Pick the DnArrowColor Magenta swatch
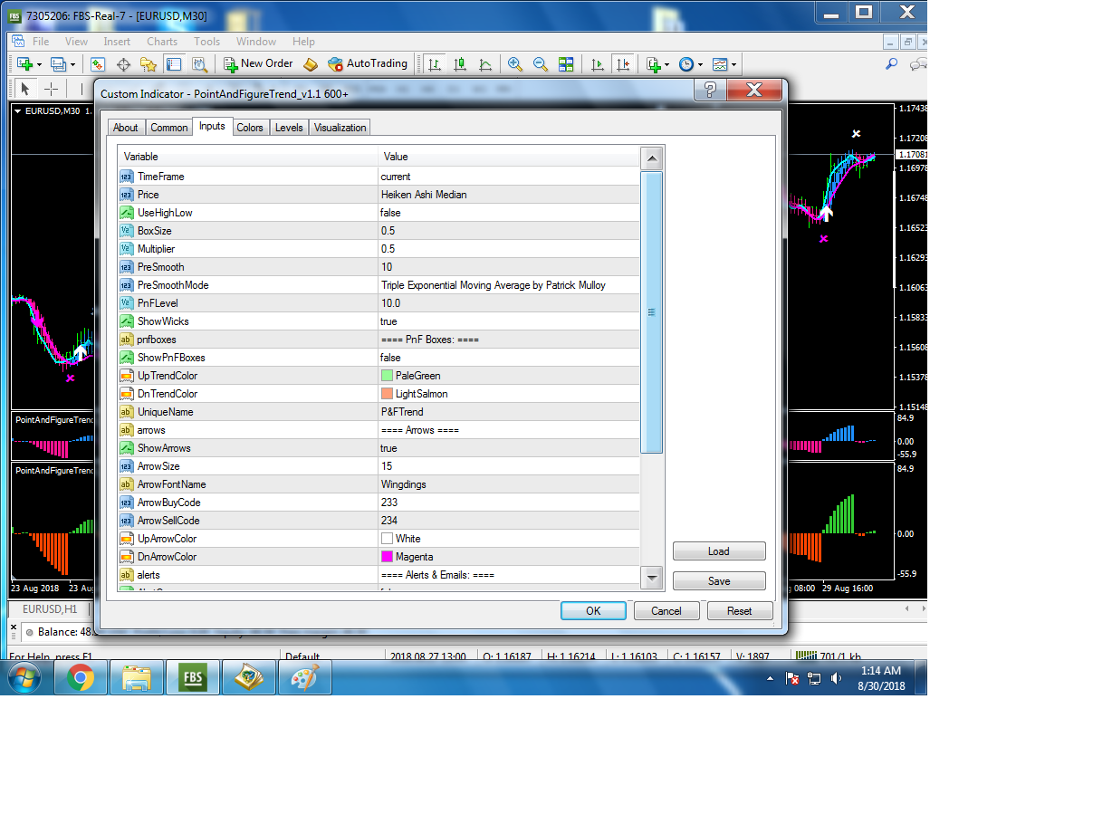This screenshot has width=1112, height=833. (388, 557)
